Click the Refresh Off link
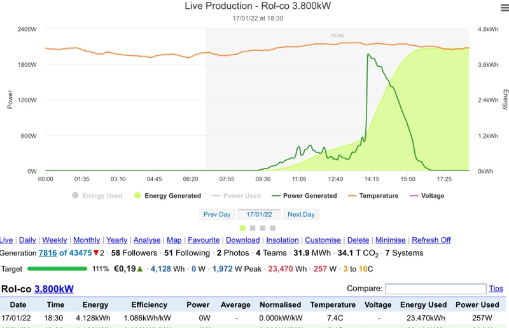The width and height of the screenshot is (509, 328). [431, 240]
